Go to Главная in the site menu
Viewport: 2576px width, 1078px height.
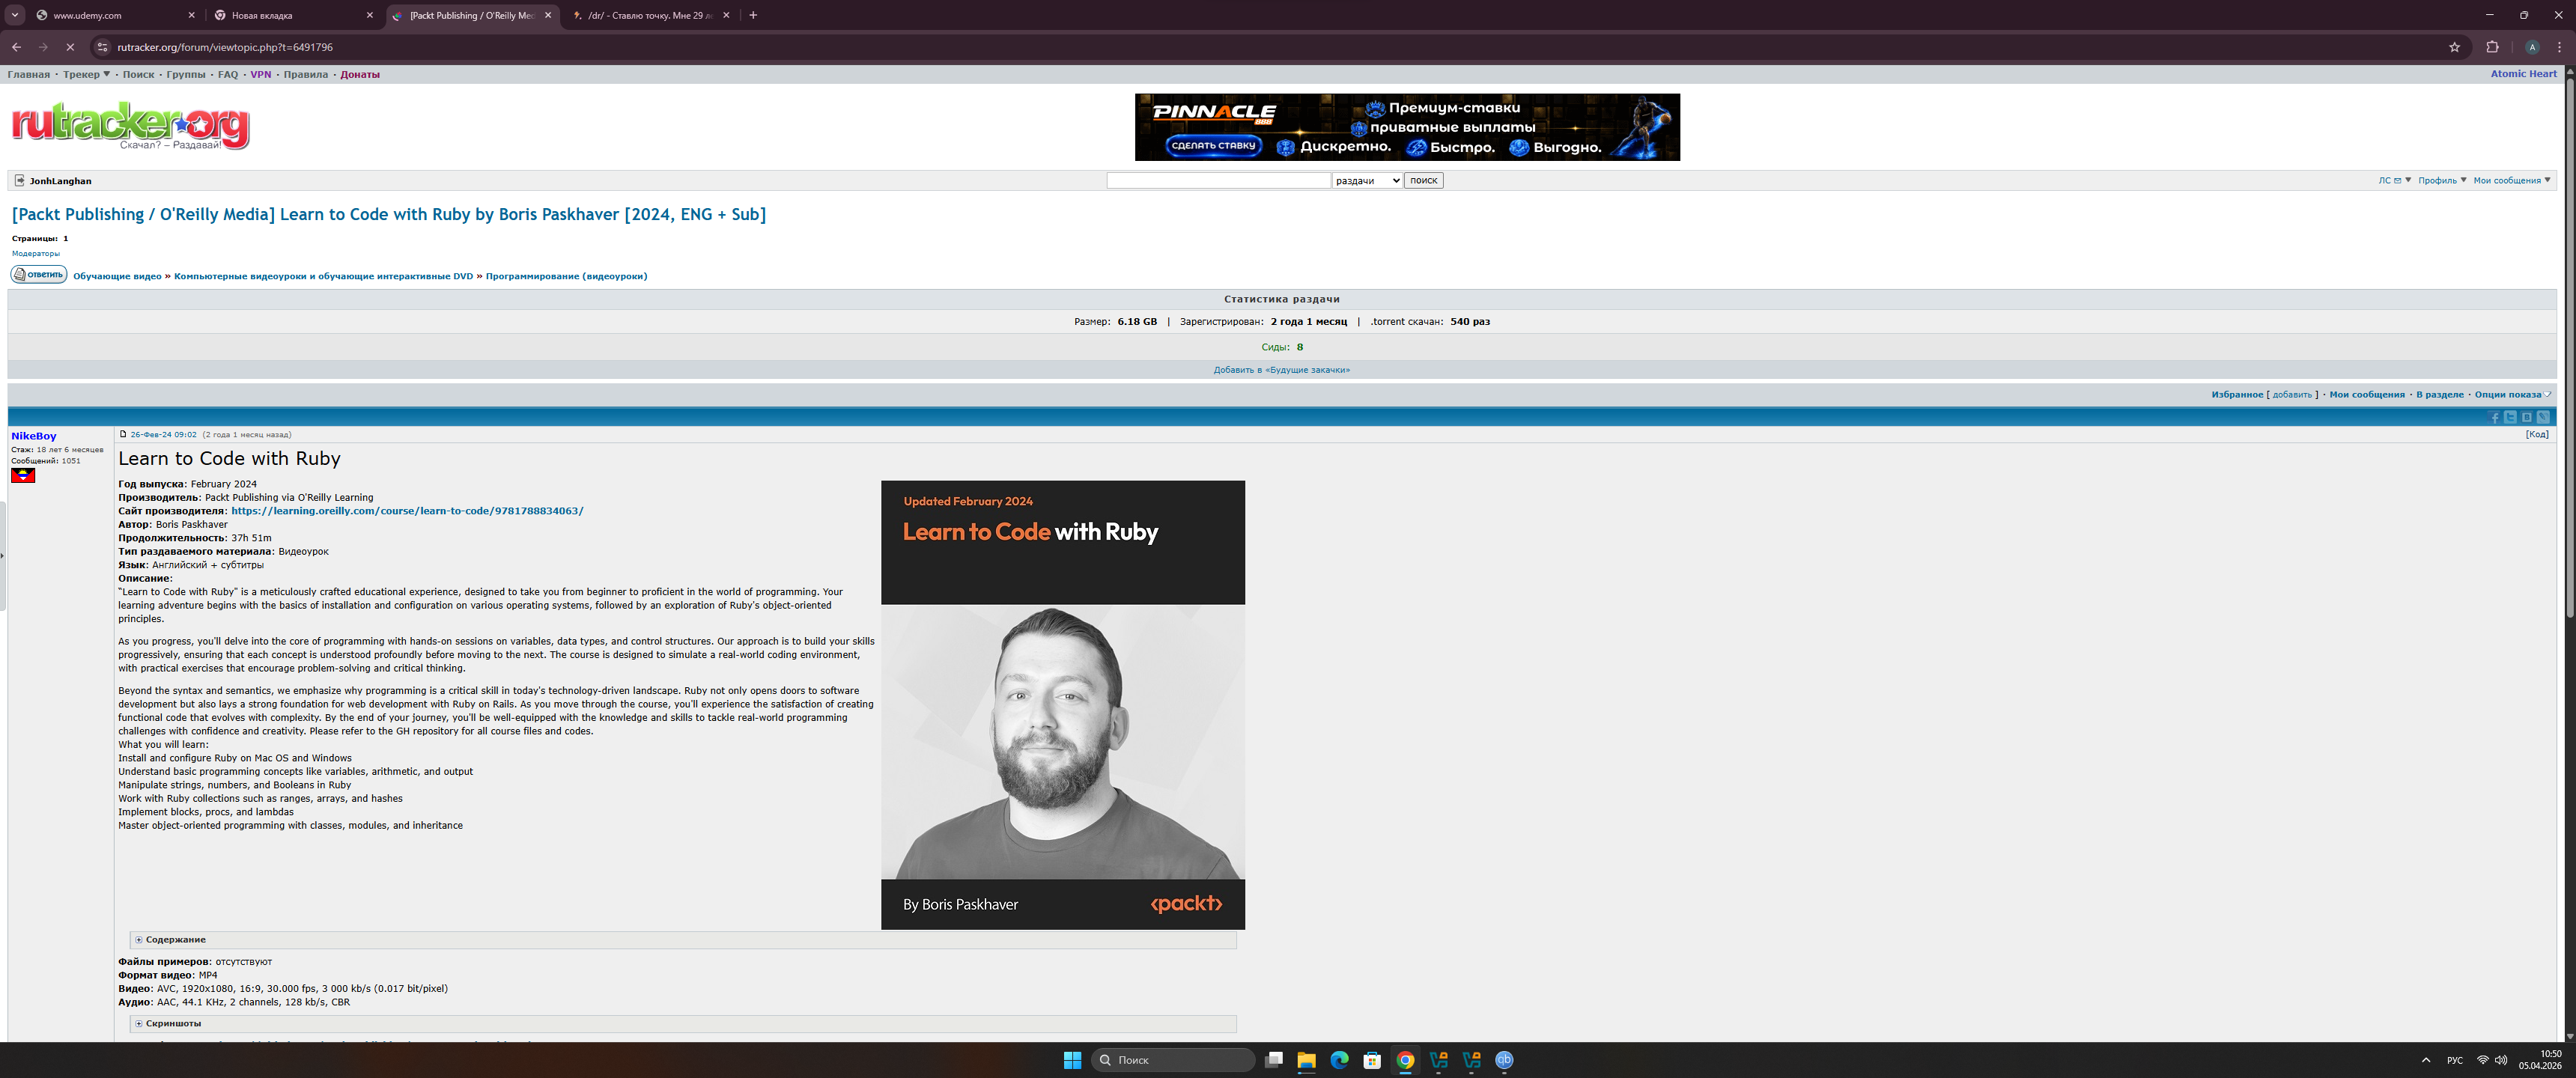29,74
